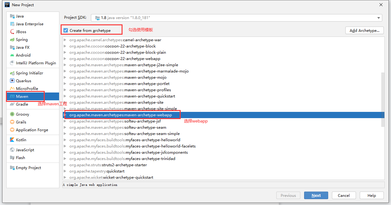
Task: Select Android project type
Action: [x=33, y=55]
